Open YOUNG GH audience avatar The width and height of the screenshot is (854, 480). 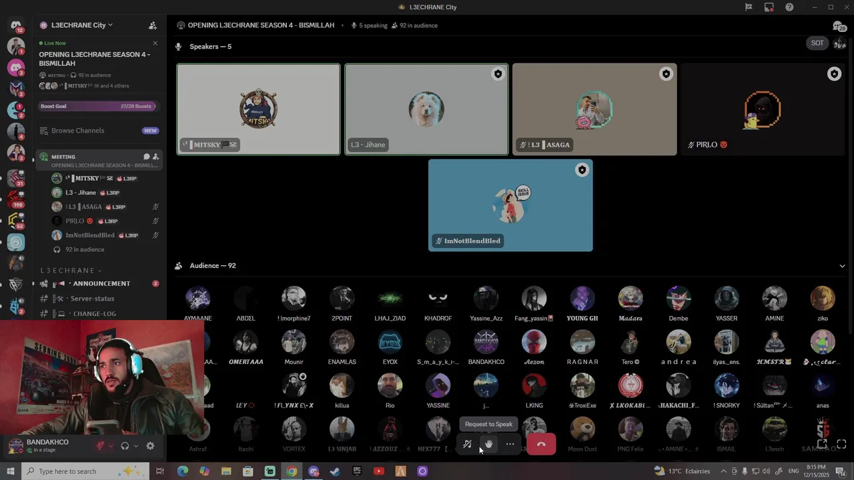pos(582,299)
